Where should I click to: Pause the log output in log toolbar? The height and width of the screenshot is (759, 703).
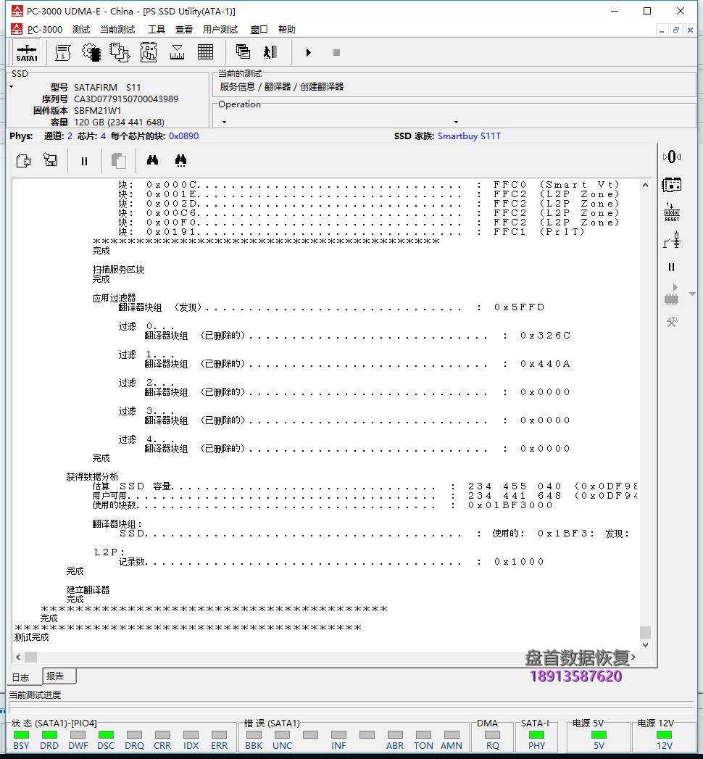coord(84,161)
